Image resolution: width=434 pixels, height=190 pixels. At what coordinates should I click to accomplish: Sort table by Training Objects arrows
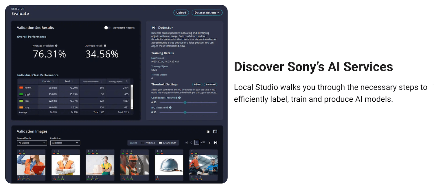[127, 81]
